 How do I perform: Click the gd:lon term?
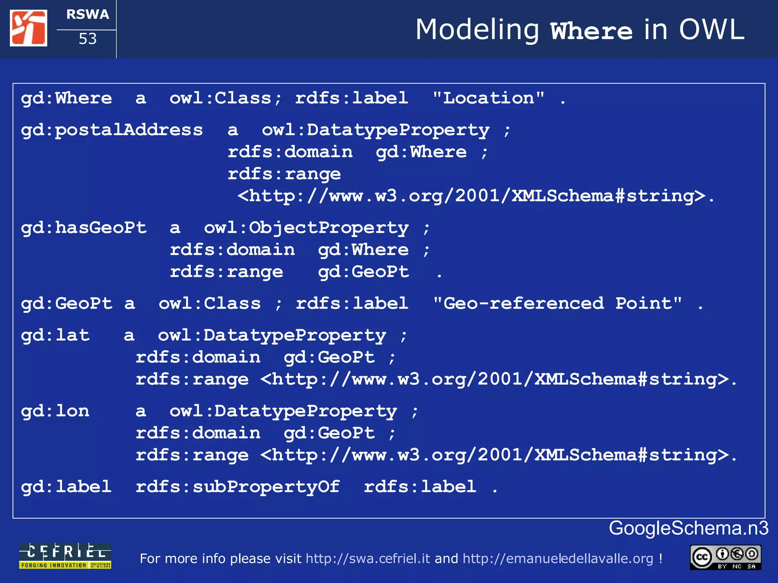click(55, 411)
